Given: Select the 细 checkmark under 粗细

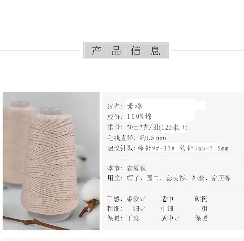Looking at the screenshot, I should [140, 208].
